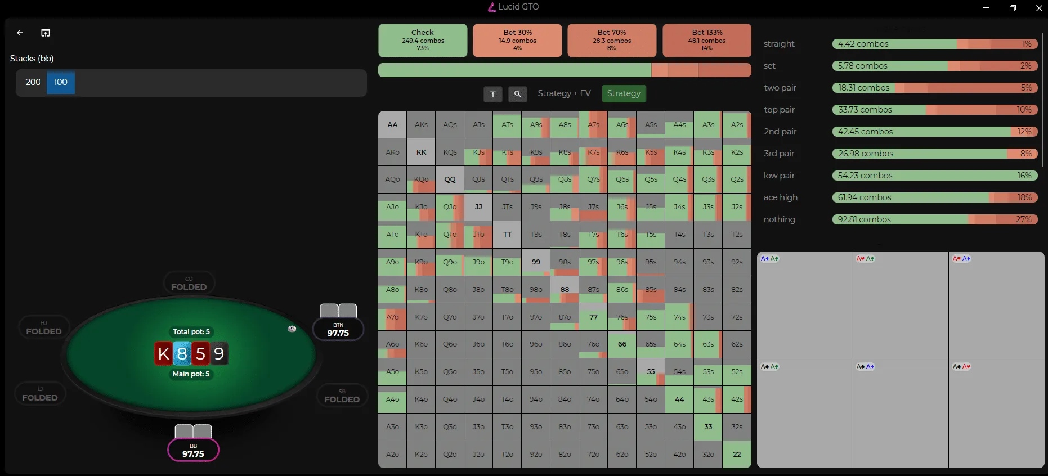
Task: Click the King card on the board
Action: tap(164, 353)
